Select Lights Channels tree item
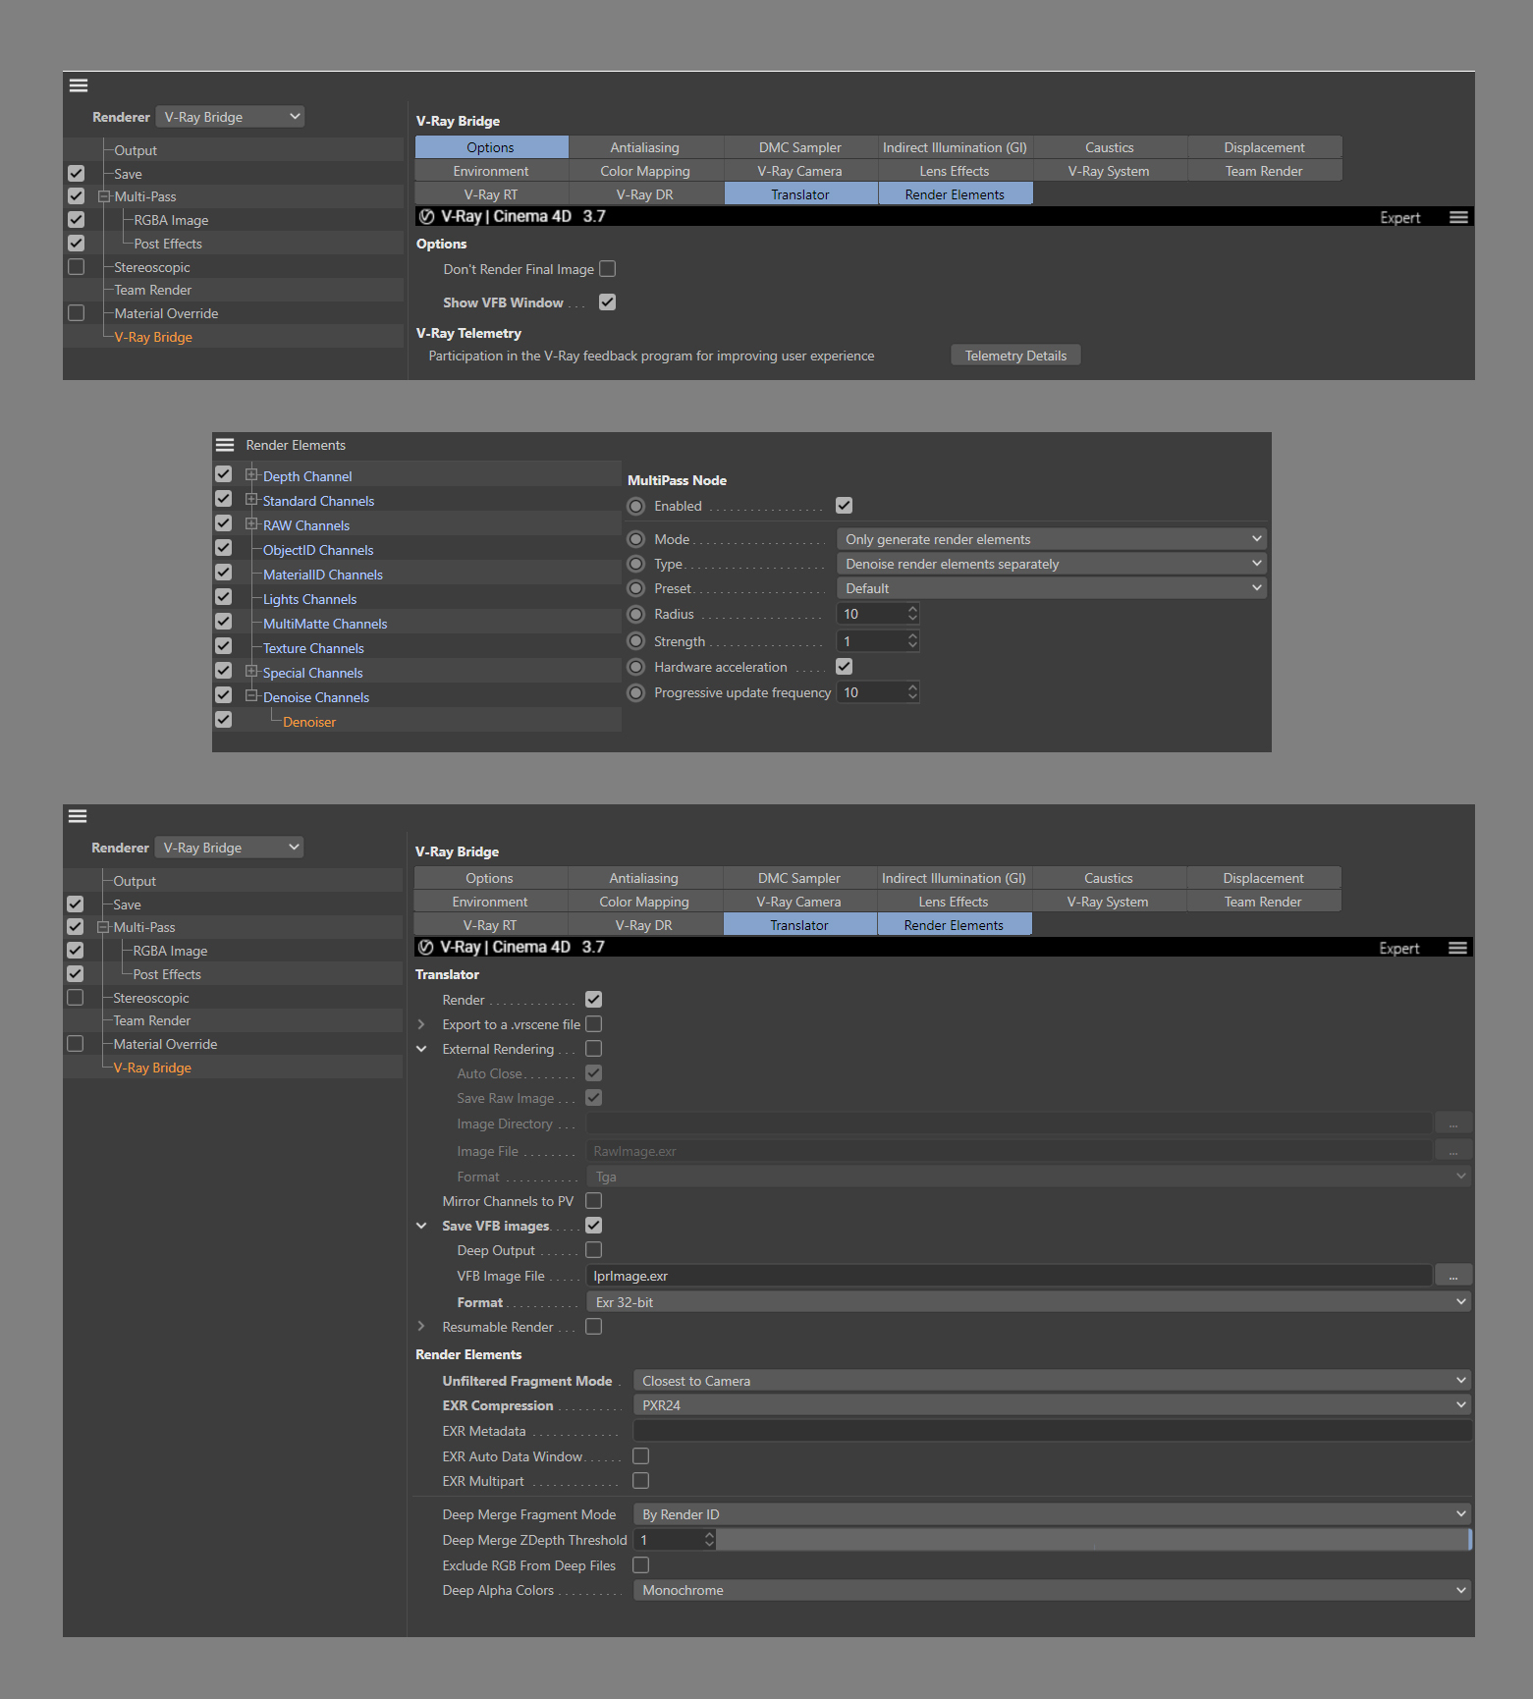The height and width of the screenshot is (1699, 1533). (309, 599)
